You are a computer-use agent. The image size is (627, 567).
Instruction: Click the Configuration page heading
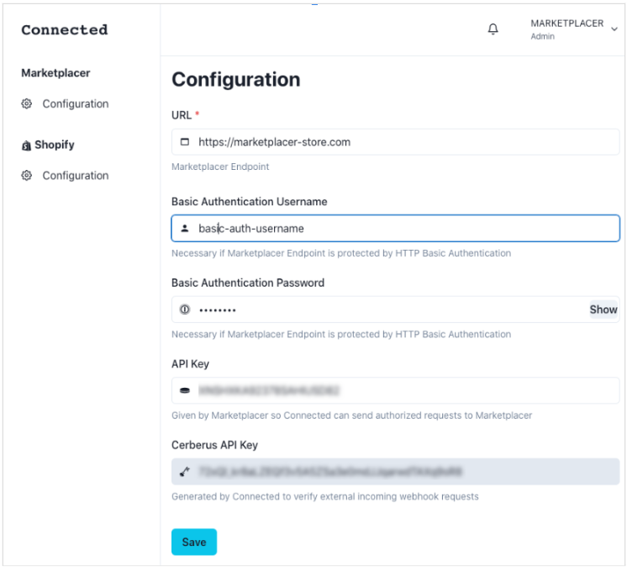(236, 79)
